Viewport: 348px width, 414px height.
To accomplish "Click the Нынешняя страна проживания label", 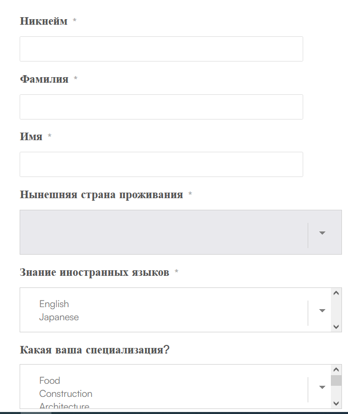I will point(101,195).
